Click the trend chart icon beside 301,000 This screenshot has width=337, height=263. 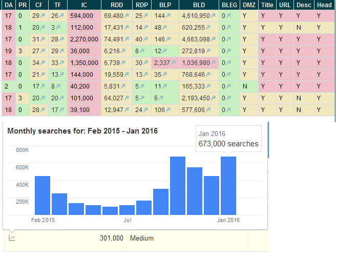pyautogui.click(x=12, y=238)
